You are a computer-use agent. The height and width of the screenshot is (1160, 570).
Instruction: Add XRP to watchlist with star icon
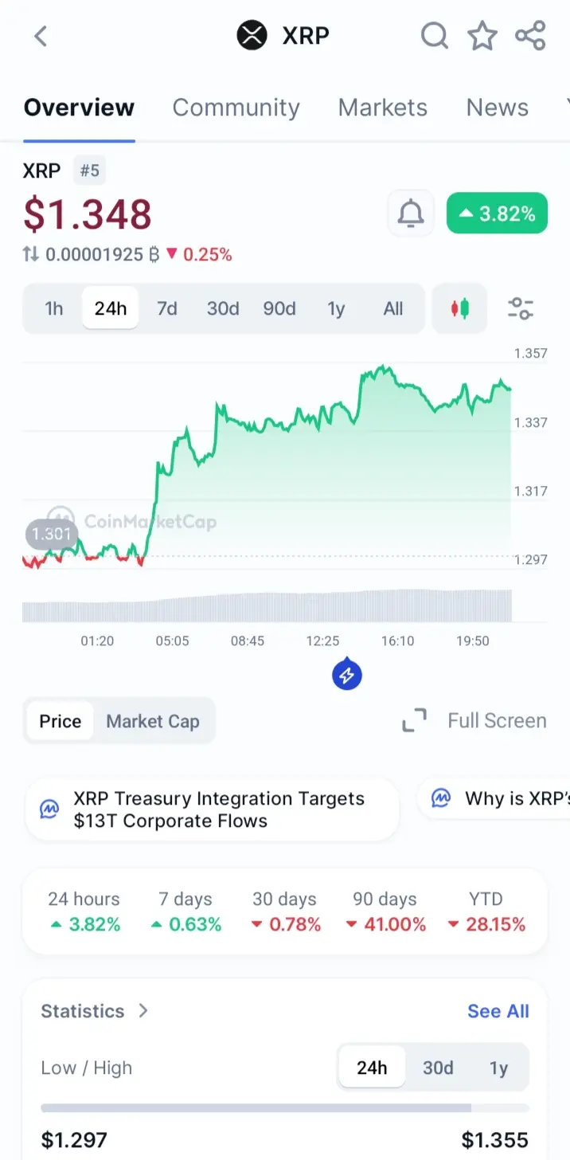(x=482, y=36)
